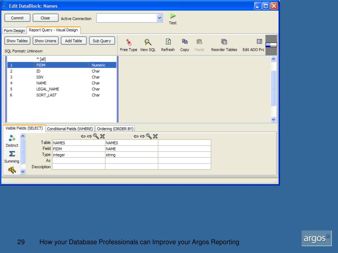
Task: Select the Copy toolbar icon
Action: pyautogui.click(x=185, y=42)
